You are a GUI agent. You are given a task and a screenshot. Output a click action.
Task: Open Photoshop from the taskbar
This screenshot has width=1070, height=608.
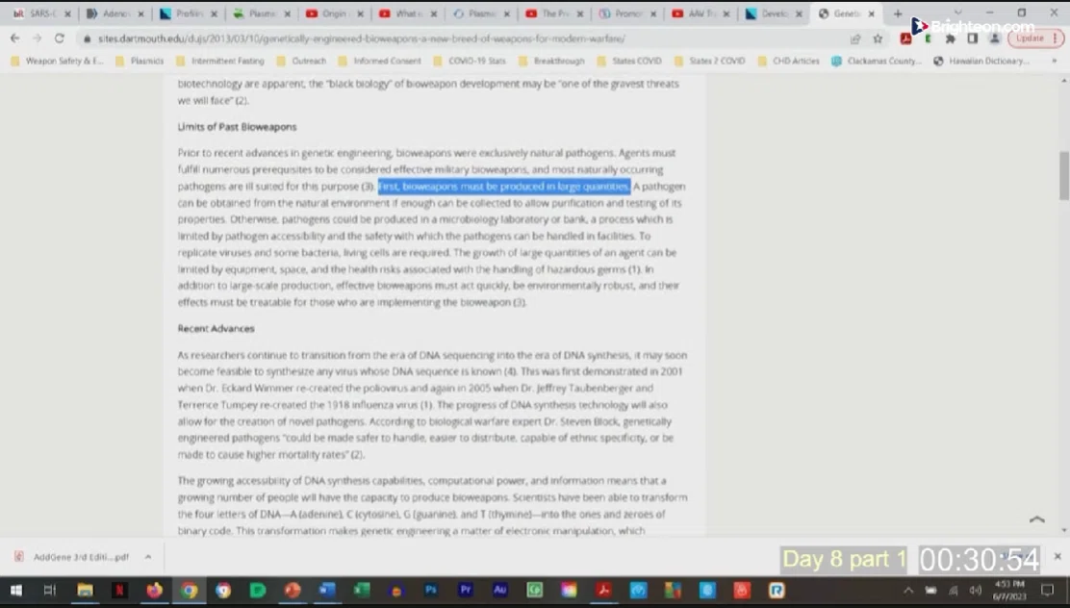(x=430, y=591)
